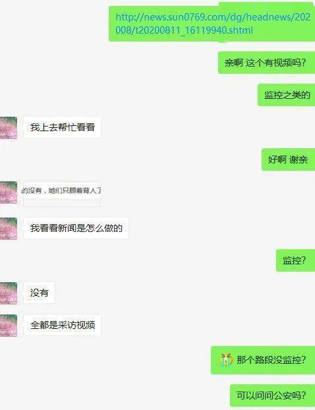This screenshot has height=410, width=315.
Task: Select the '那个路段没监控?' message bubble
Action: [263, 361]
